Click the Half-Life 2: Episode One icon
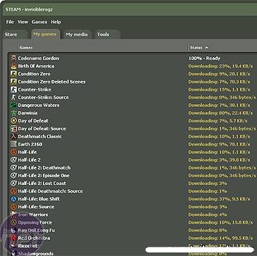 pos(14,175)
